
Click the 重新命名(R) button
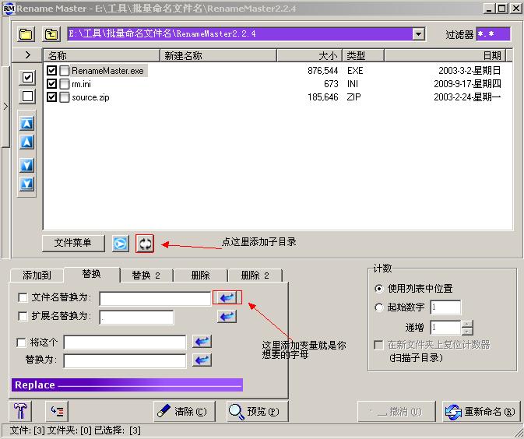481,411
